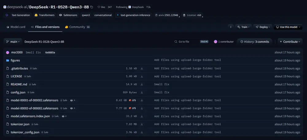This screenshot has height=140, width=307.
Task: Click the DeepSeek-R1-0528-Qwen3-8B breadcrumb next to main
Action: coord(44,42)
